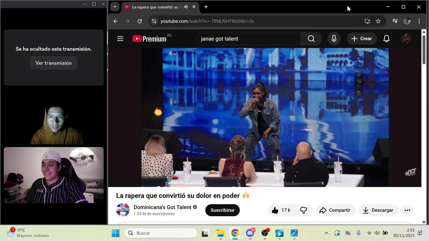Open the YouTube account avatar menu

(406, 39)
